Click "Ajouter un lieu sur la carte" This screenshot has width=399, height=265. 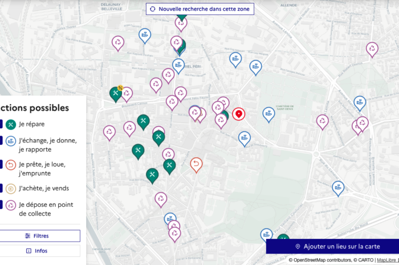point(333,246)
